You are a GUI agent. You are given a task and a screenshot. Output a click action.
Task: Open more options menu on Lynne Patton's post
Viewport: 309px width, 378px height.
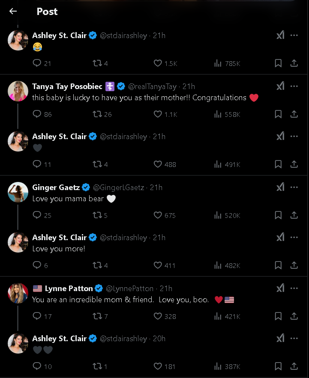294,288
